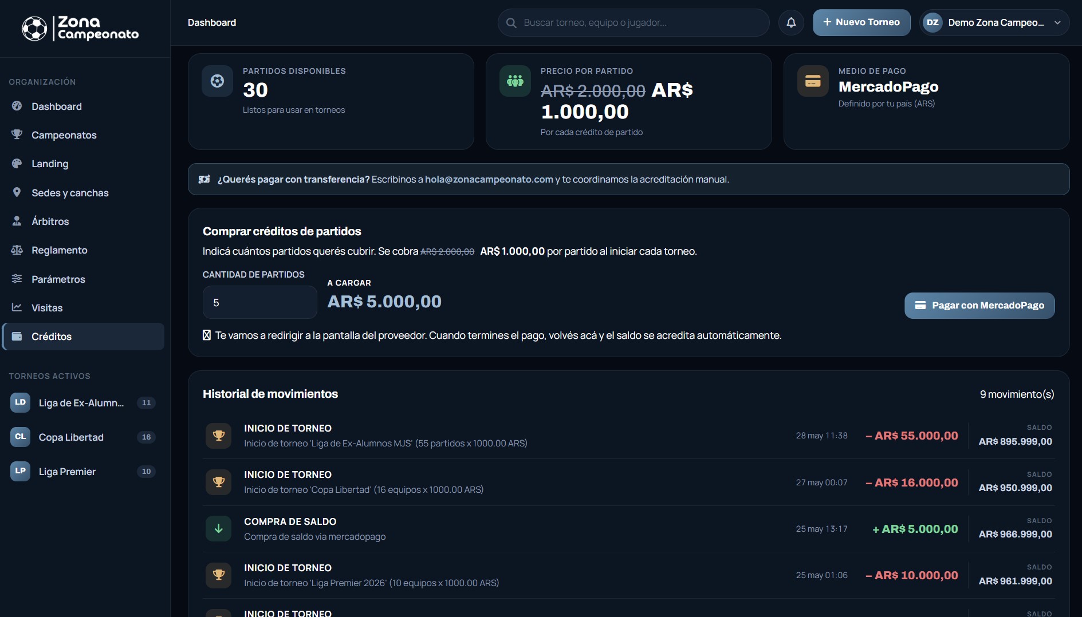This screenshot has height=617, width=1082.
Task: Click the MercadoPago payment method heading
Action: (888, 87)
